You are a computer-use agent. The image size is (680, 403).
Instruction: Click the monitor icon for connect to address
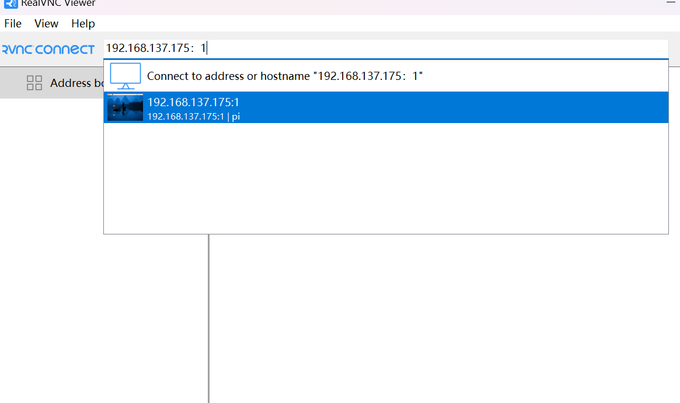click(x=125, y=76)
